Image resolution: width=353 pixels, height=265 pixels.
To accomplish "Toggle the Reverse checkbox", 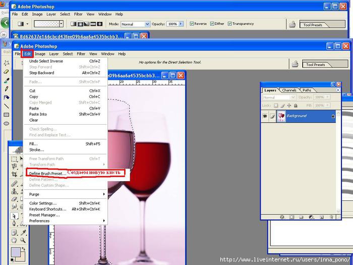I will [192, 24].
